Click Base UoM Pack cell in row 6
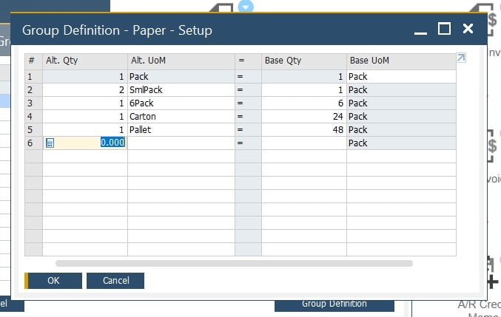The image size is (501, 317). point(401,143)
